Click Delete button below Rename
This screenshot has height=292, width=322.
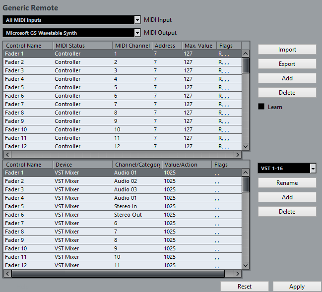pos(287,212)
